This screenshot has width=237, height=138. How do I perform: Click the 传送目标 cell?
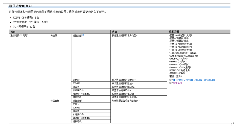click(x=55, y=101)
